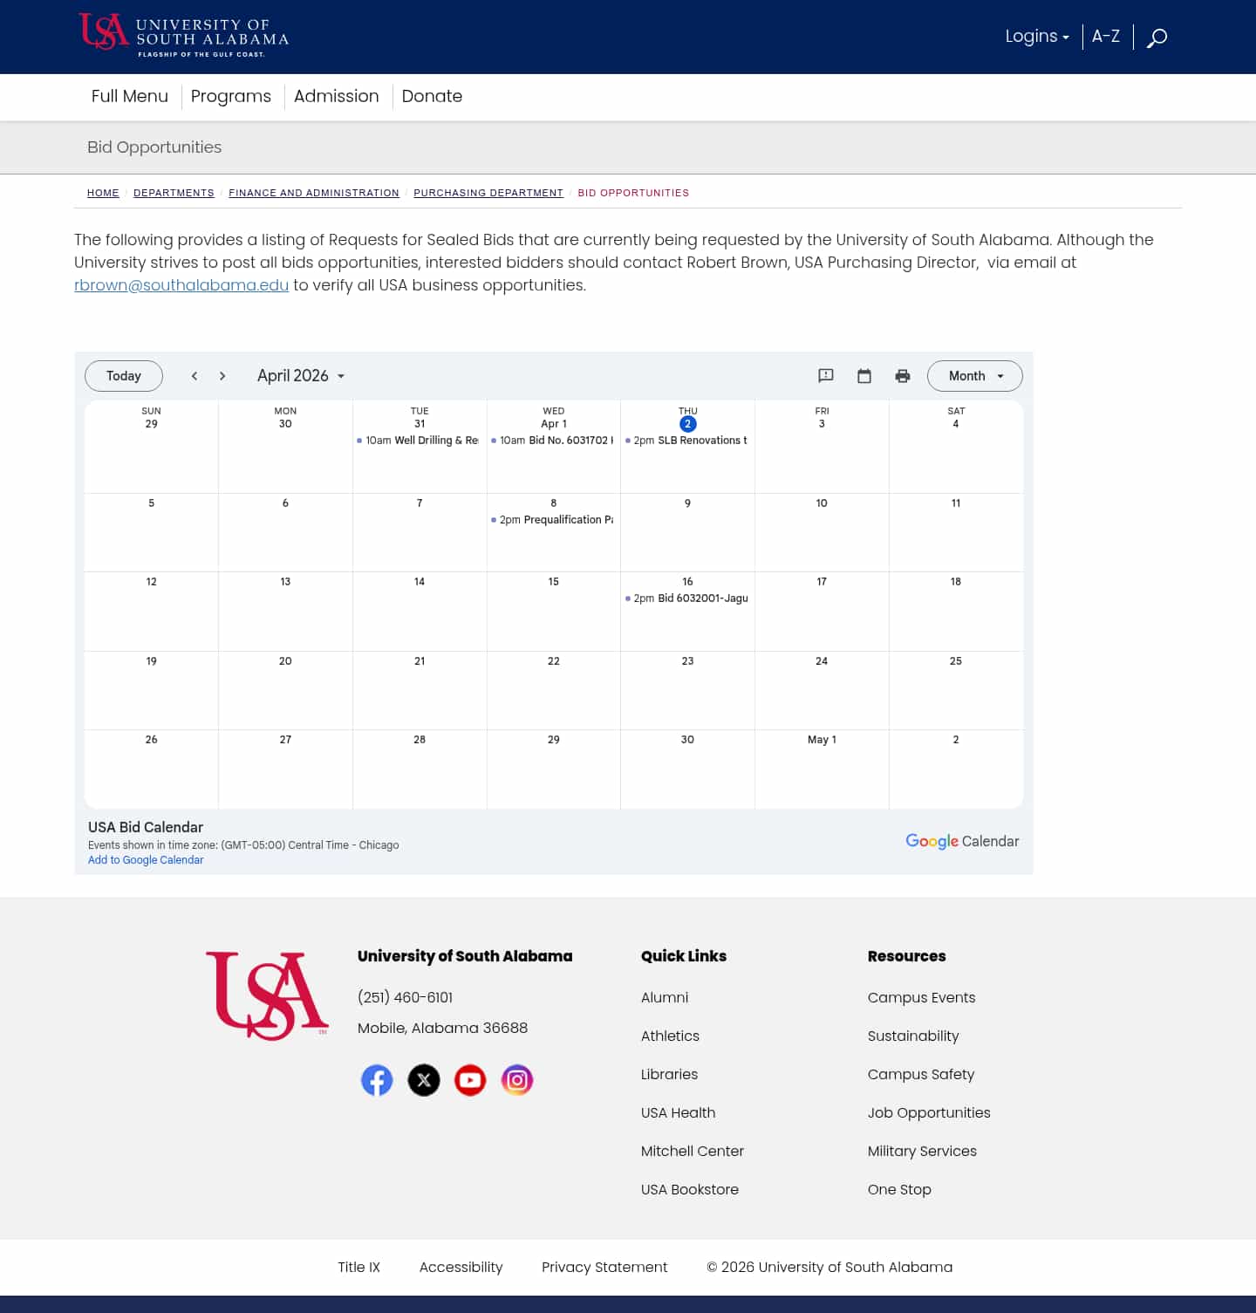
Task: Open 2pm Prequalification event on April 8
Action: 554,520
